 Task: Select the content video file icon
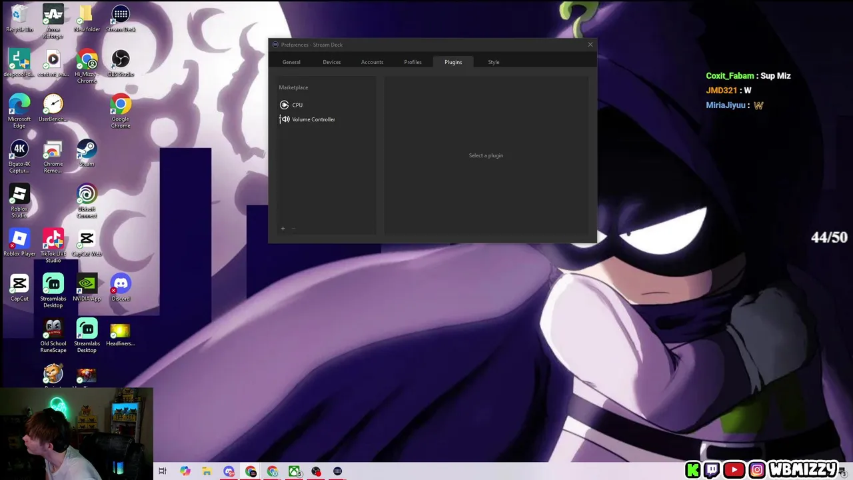[53, 63]
